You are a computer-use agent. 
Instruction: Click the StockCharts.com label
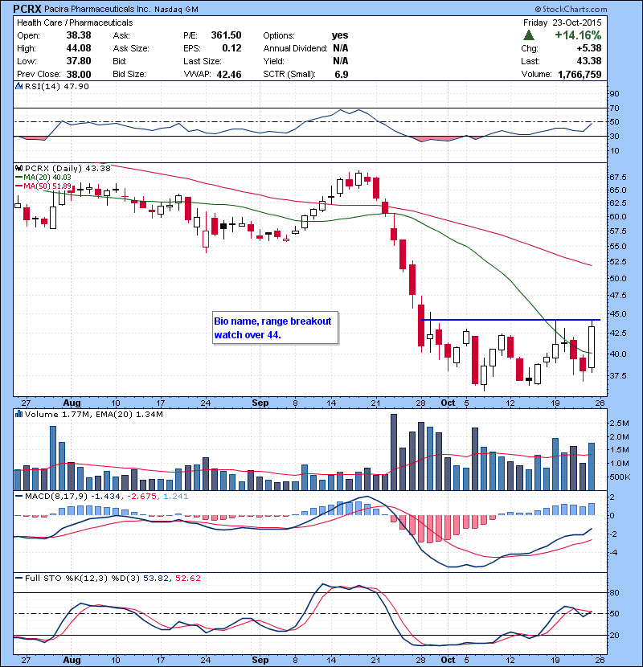[571, 9]
